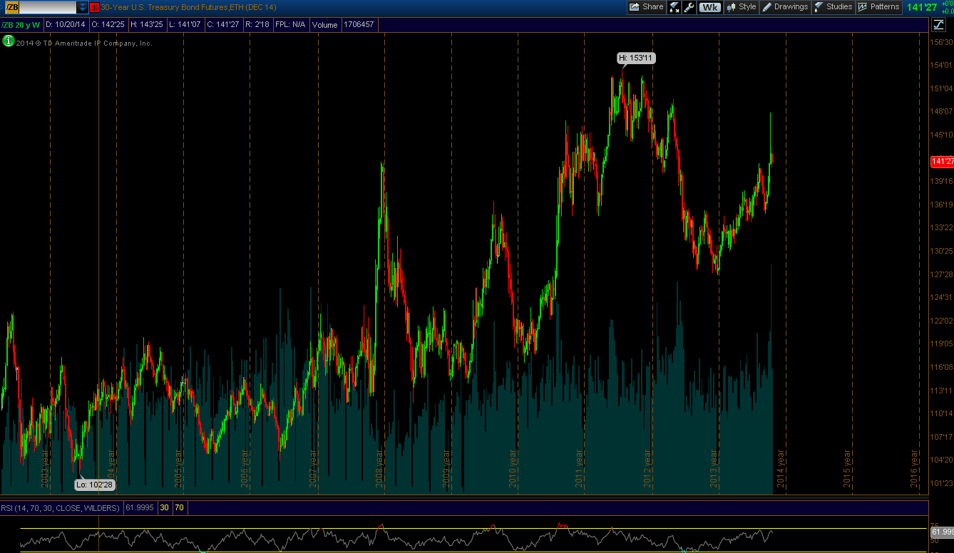Click the RSI overbought 70 level label

pyautogui.click(x=178, y=508)
